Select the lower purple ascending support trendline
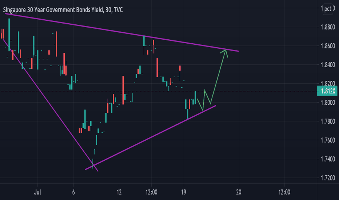339x200 pixels. click(150, 137)
